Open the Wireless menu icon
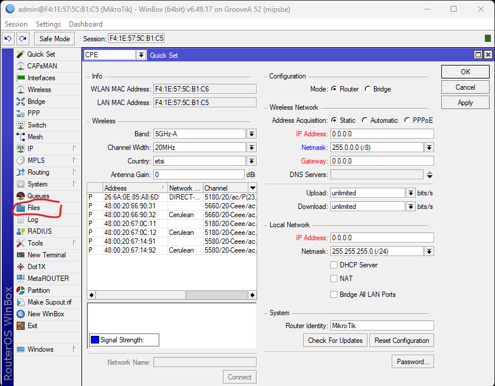 point(21,90)
